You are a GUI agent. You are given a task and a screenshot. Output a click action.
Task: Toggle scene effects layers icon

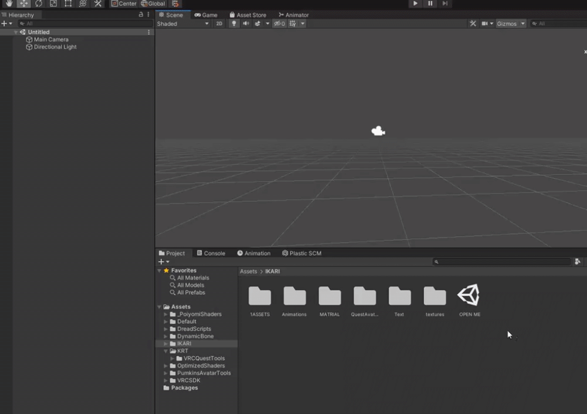pos(258,23)
